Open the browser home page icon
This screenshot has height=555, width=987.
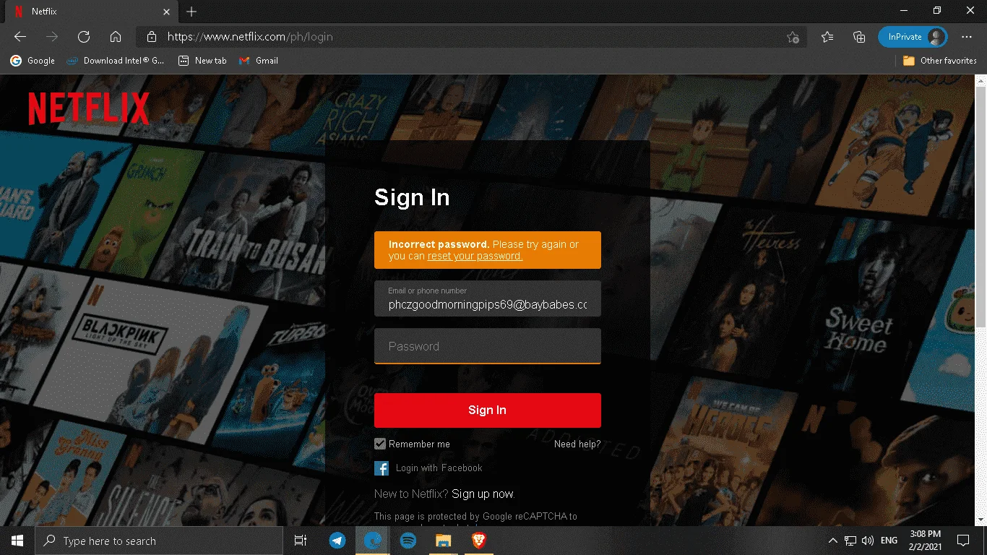coord(116,37)
